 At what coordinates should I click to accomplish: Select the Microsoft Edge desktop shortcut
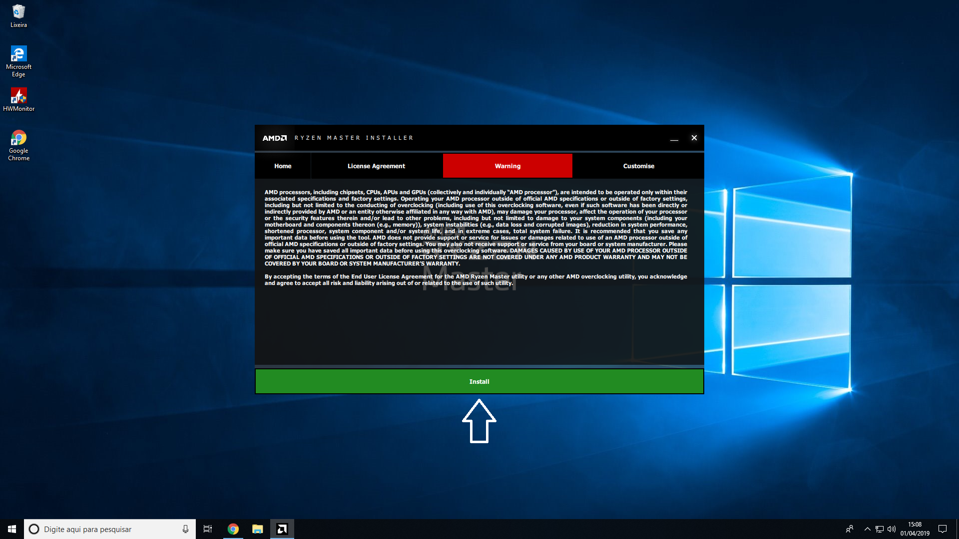[18, 61]
